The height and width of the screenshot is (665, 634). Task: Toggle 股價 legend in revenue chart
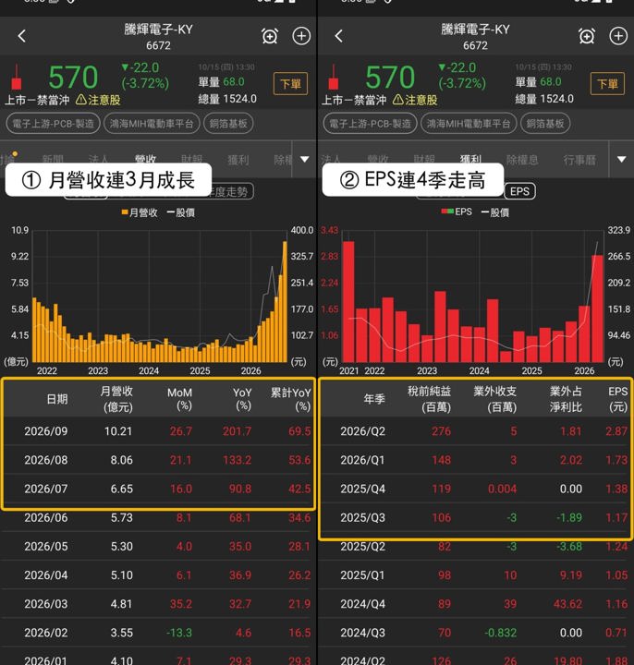(x=181, y=212)
